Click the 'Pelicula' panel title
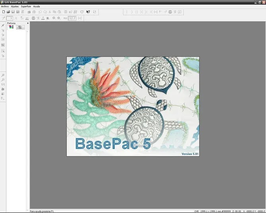Viewport: 266px width, 213px height. 11,23
